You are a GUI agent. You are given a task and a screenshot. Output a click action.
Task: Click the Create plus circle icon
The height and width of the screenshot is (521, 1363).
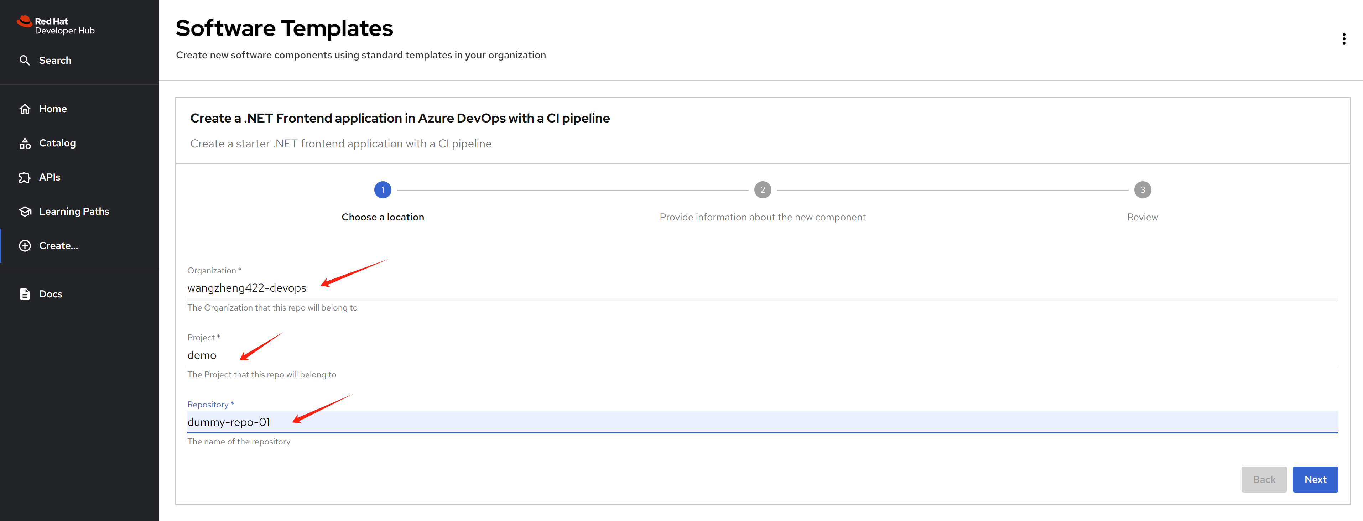pos(25,246)
